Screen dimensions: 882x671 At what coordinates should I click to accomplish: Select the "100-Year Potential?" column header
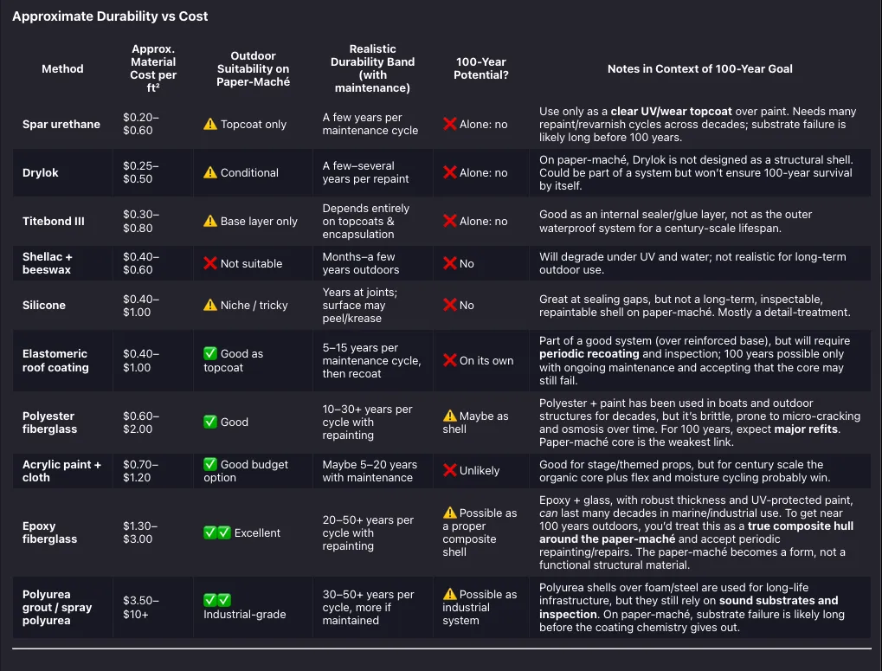(x=481, y=69)
